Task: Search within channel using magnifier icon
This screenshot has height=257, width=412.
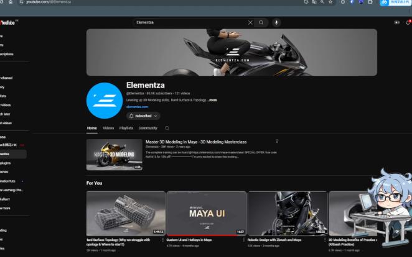Action: pos(167,128)
